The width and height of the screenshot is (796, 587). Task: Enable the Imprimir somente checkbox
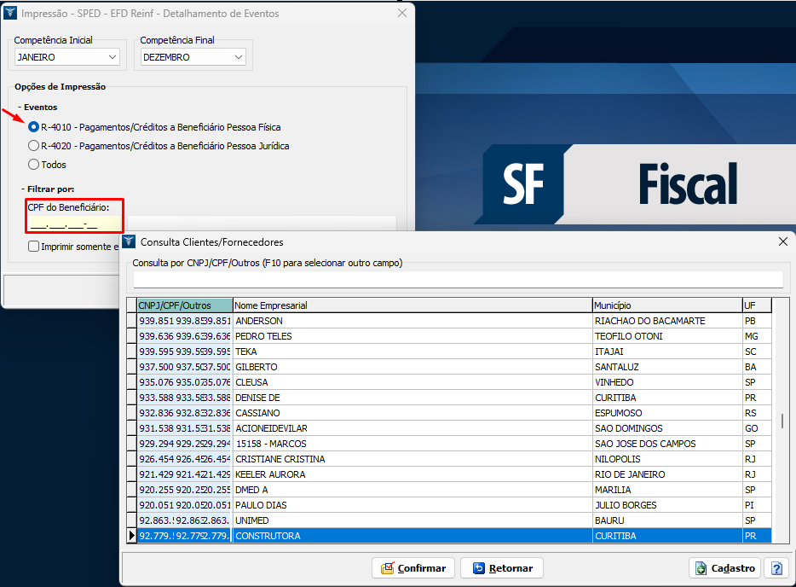(x=33, y=247)
